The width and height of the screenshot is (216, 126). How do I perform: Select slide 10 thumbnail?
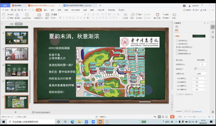click(17, 70)
